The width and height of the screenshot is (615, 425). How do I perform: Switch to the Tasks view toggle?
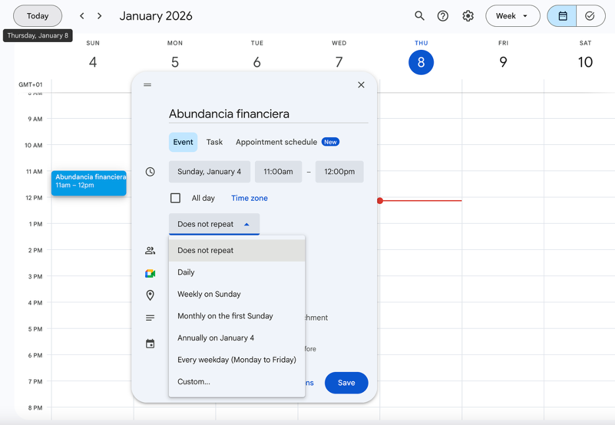[x=590, y=16]
